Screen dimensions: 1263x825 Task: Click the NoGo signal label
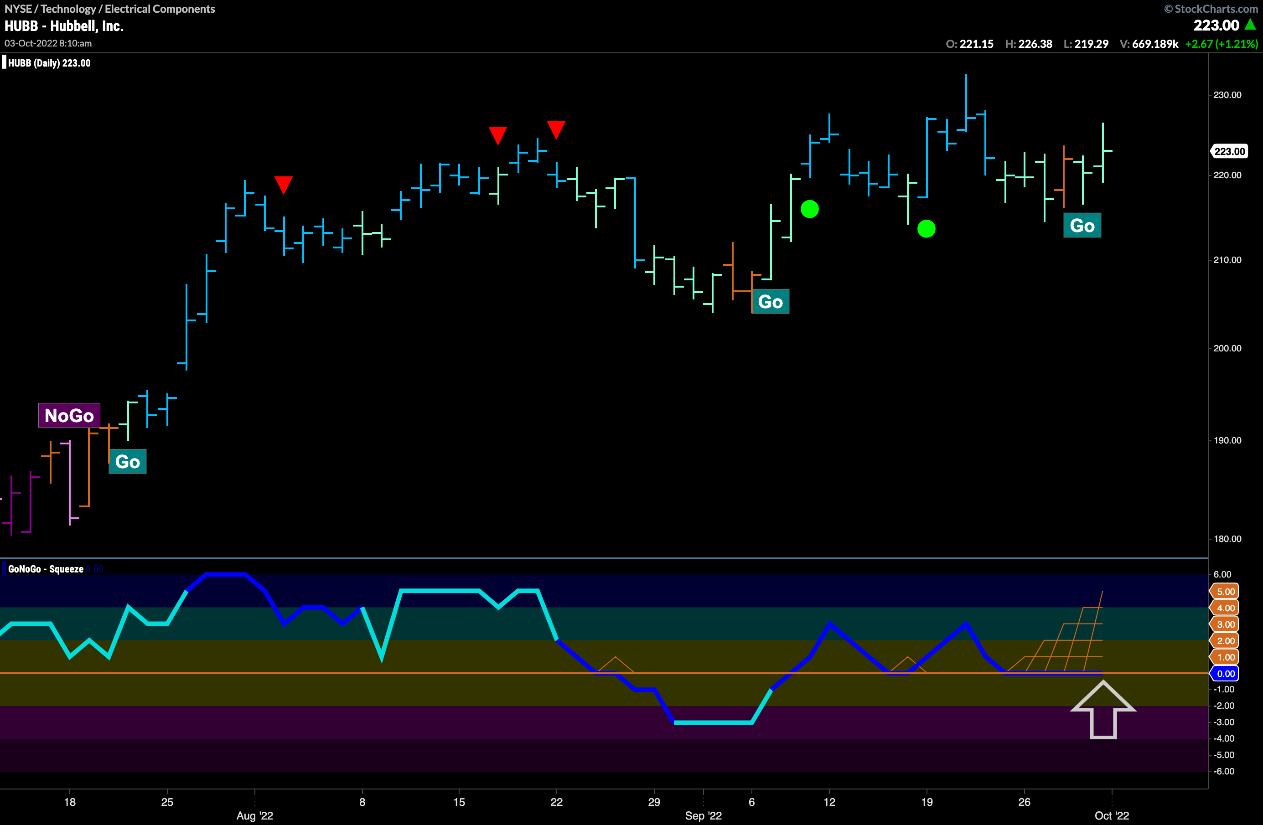(x=69, y=415)
